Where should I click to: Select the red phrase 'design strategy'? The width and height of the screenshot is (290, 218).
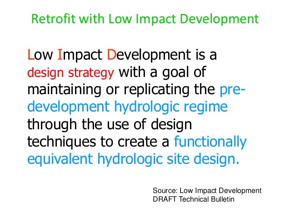coord(70,73)
